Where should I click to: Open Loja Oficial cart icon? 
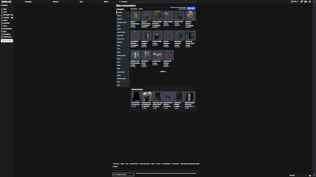click(2, 34)
